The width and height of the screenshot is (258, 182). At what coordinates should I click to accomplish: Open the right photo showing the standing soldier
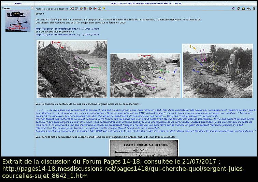click(x=217, y=71)
